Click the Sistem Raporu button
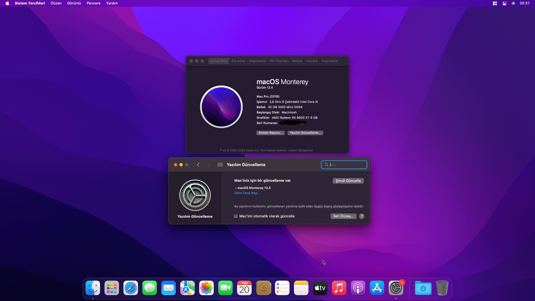Image resolution: width=535 pixels, height=301 pixels. click(270, 133)
